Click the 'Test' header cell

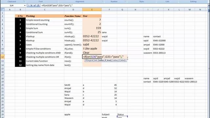coord(92,16)
